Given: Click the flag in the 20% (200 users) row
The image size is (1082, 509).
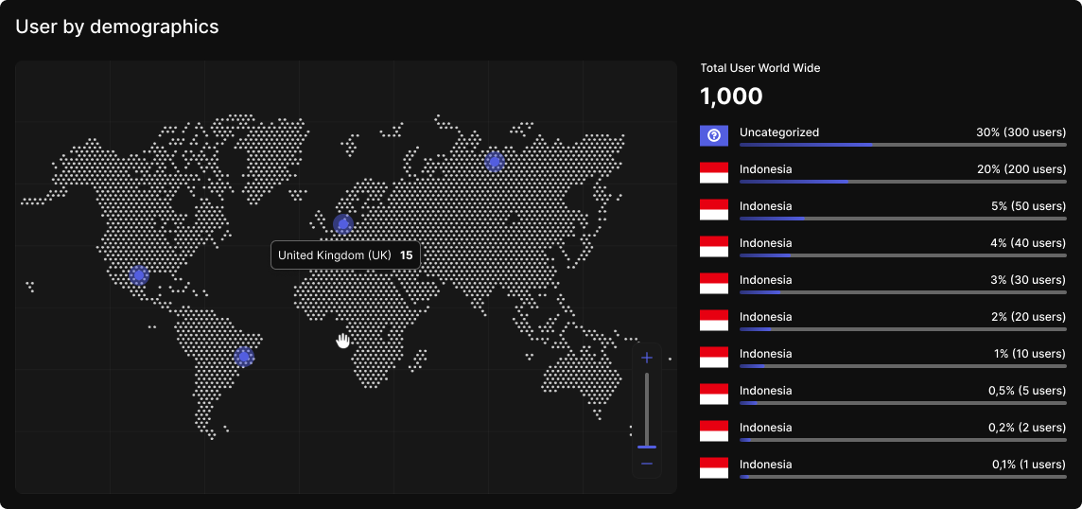Looking at the screenshot, I should click(714, 172).
